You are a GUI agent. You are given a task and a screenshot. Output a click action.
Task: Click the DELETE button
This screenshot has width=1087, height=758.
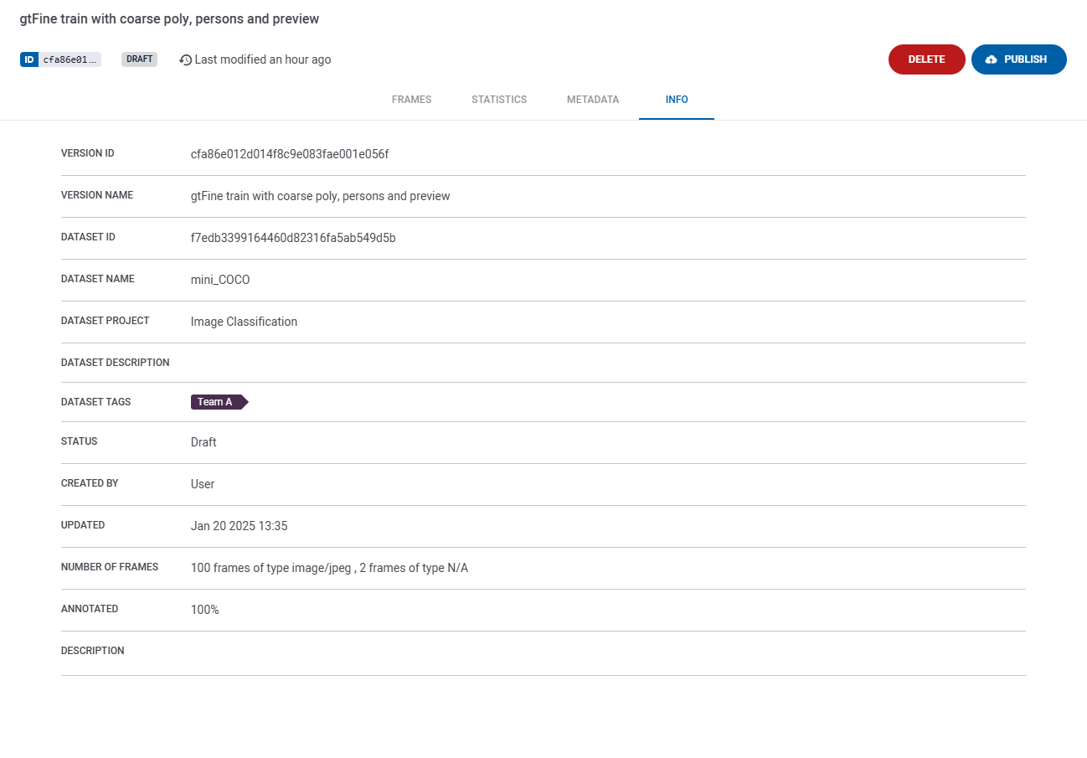pyautogui.click(x=926, y=59)
